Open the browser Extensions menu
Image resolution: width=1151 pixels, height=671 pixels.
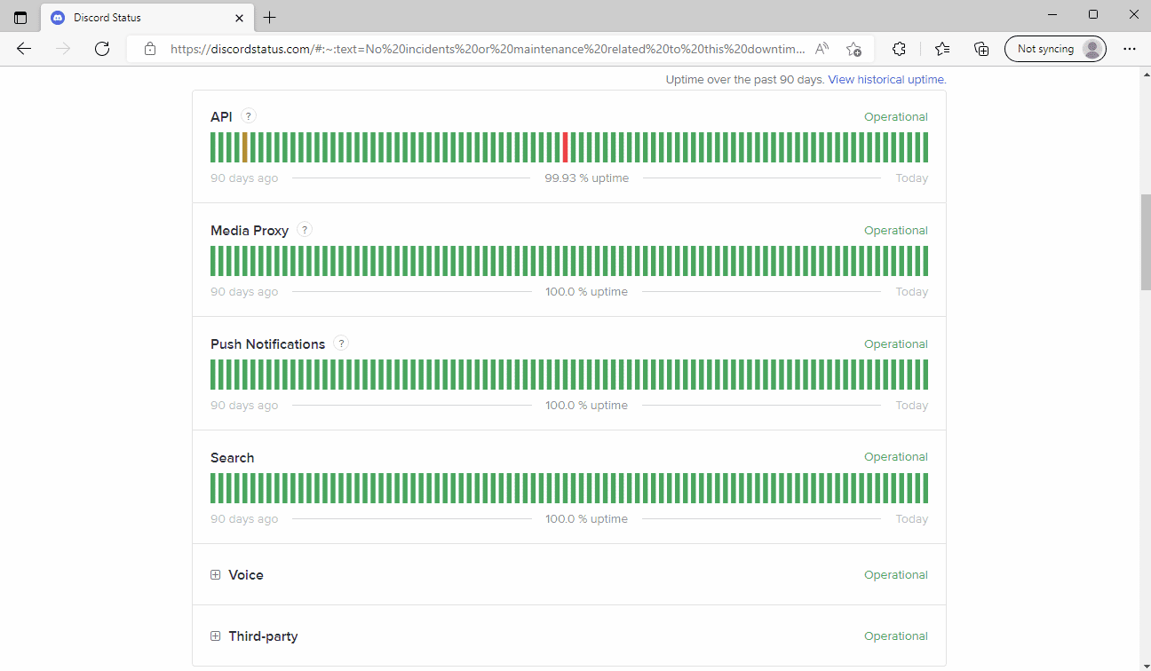(899, 49)
